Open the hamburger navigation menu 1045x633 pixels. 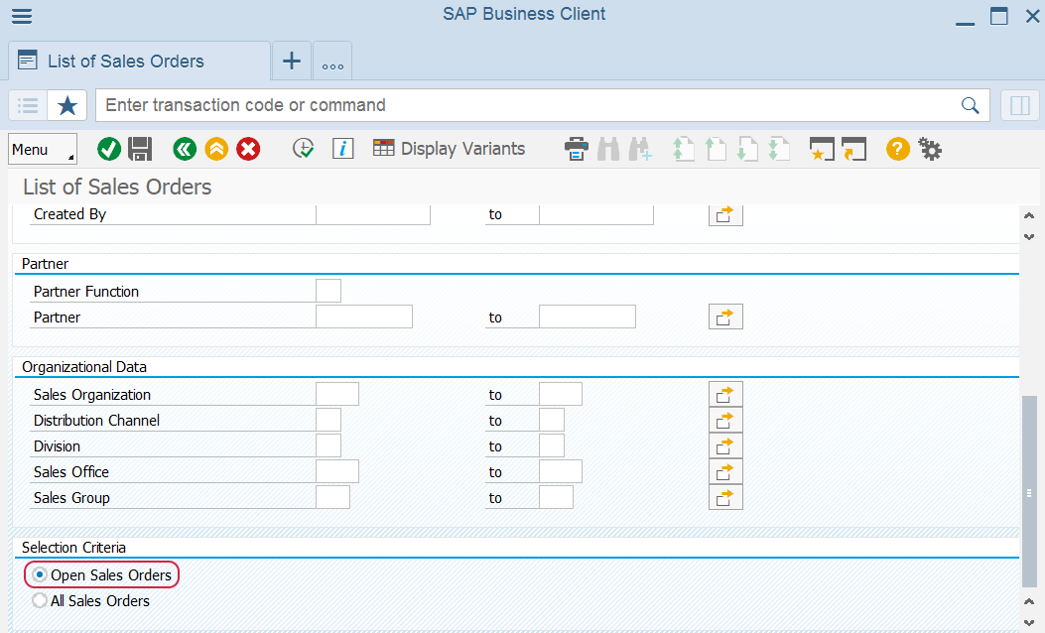[x=22, y=15]
